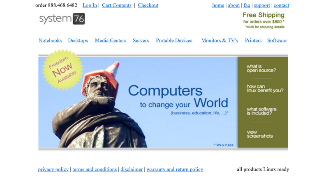Select the Desktops menu item

(x=78, y=41)
